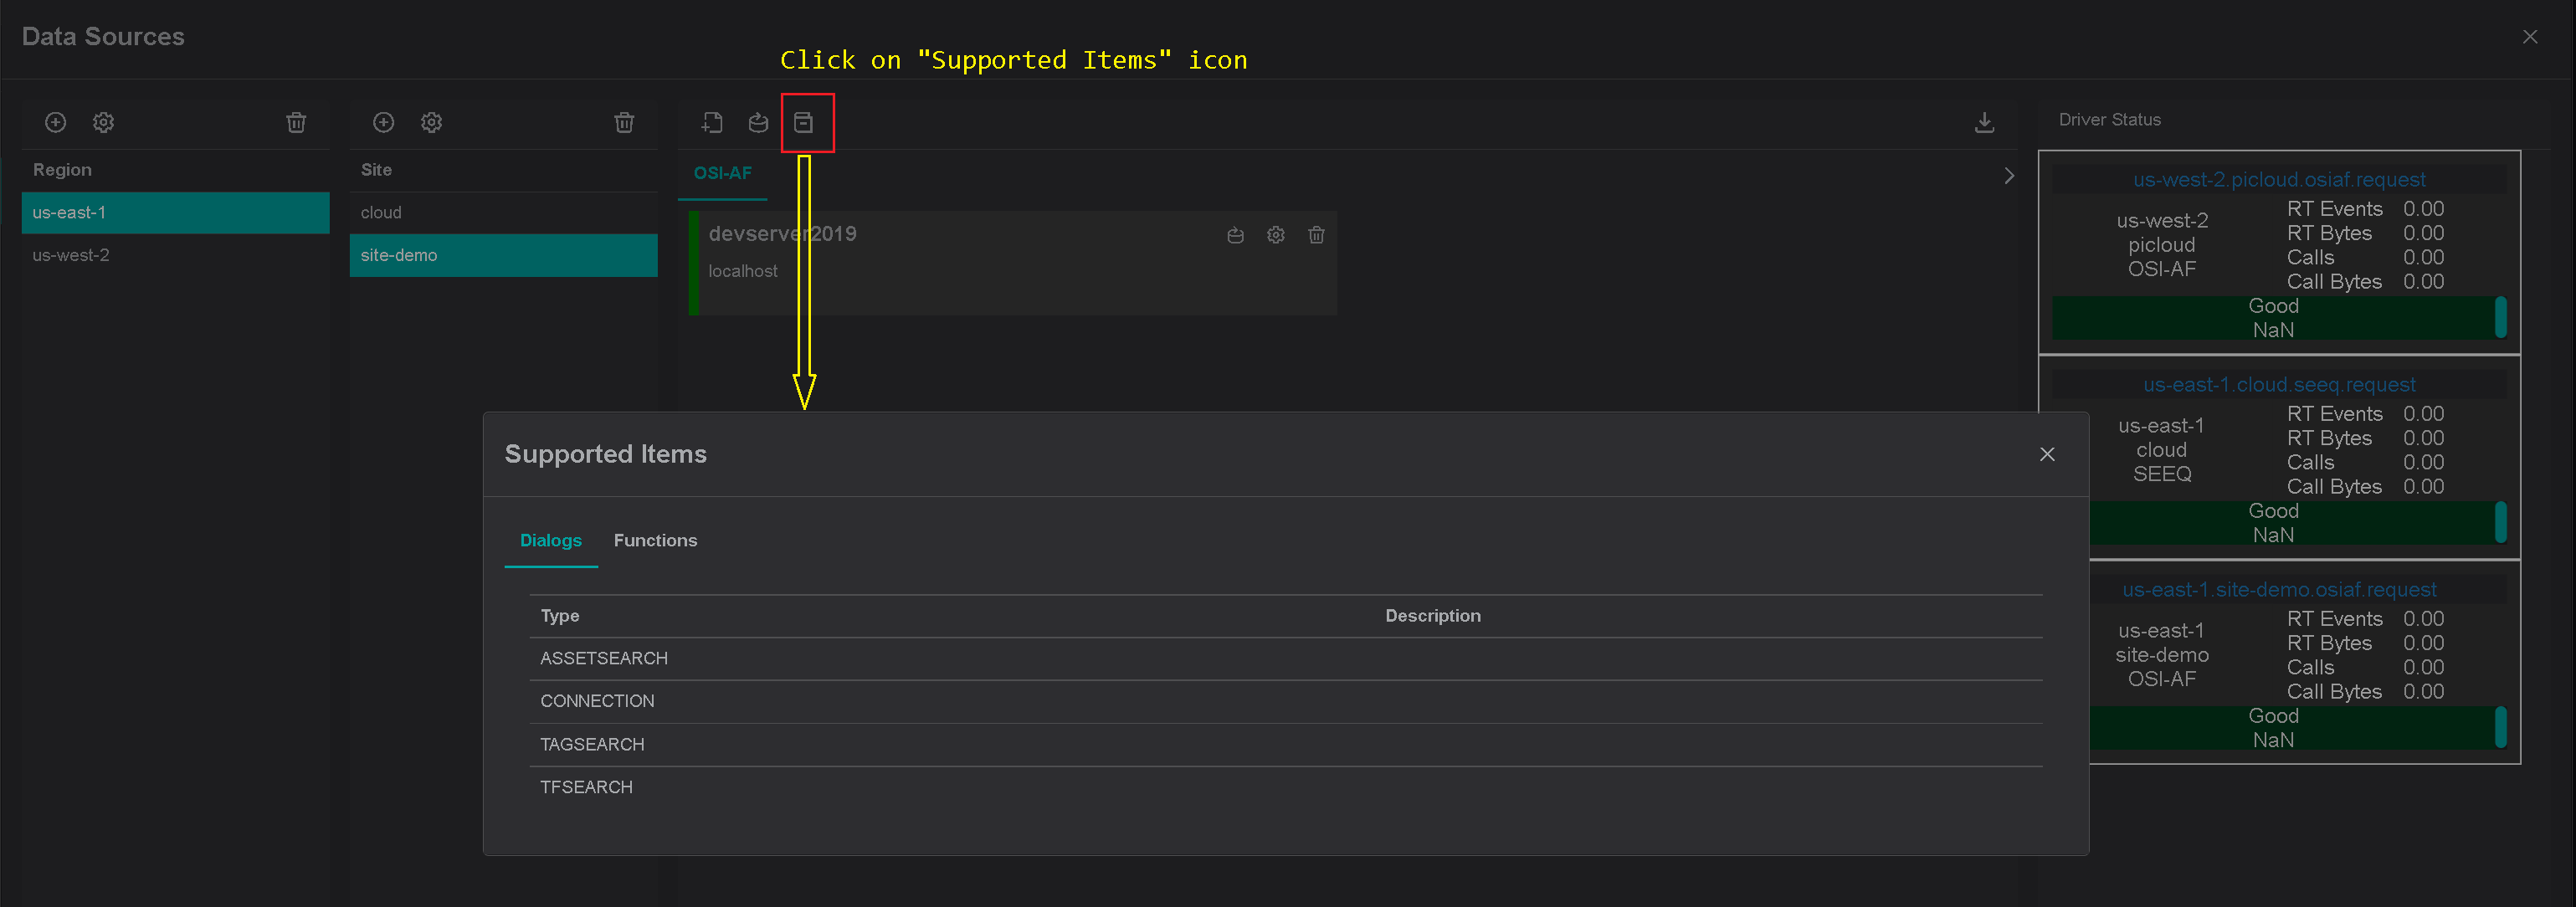Delete selected region with trash icon
Viewport: 2576px width, 907px height.
point(296,122)
